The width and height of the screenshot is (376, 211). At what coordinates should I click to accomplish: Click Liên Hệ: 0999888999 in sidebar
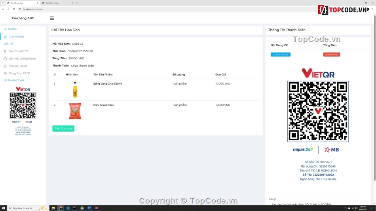pyautogui.click(x=22, y=59)
